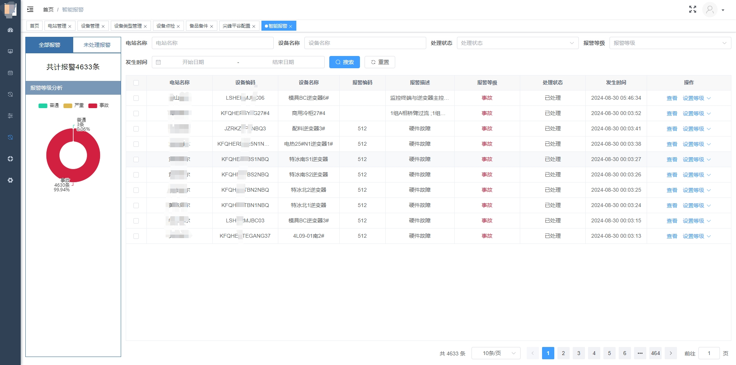Toggle the red 事故 legend swatch
Viewport: 736px width, 365px height.
93,105
